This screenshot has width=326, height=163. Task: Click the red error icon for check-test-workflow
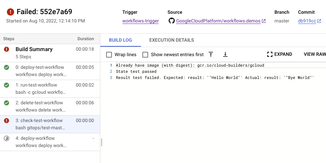[7, 121]
